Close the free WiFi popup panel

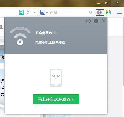pyautogui.click(x=104, y=21)
